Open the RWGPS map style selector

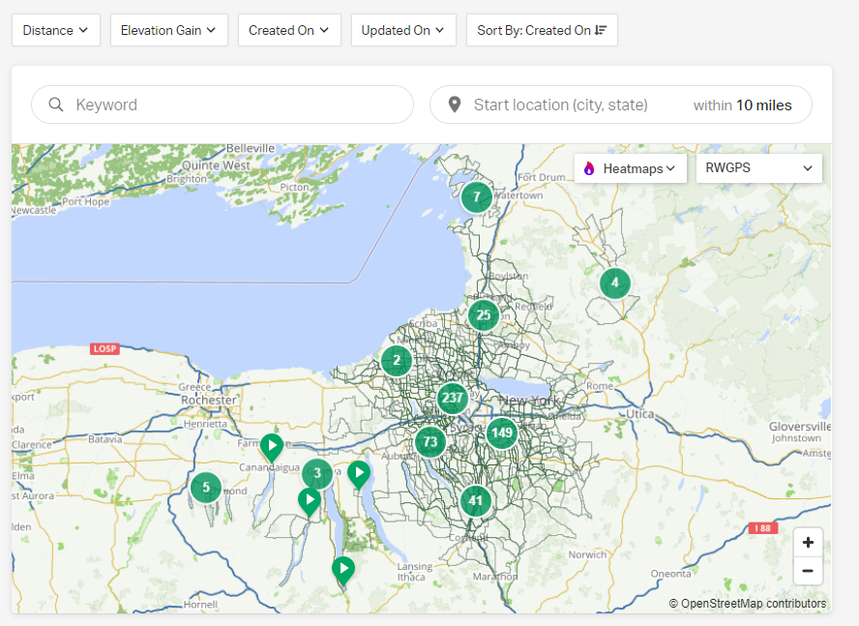758,168
